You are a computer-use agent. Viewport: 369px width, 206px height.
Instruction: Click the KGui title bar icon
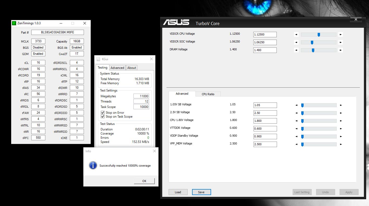point(98,59)
